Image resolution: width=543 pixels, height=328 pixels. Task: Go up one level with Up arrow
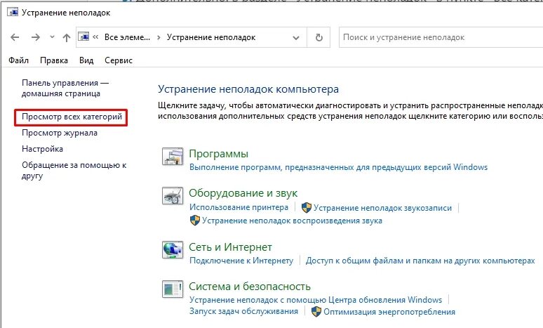point(67,37)
